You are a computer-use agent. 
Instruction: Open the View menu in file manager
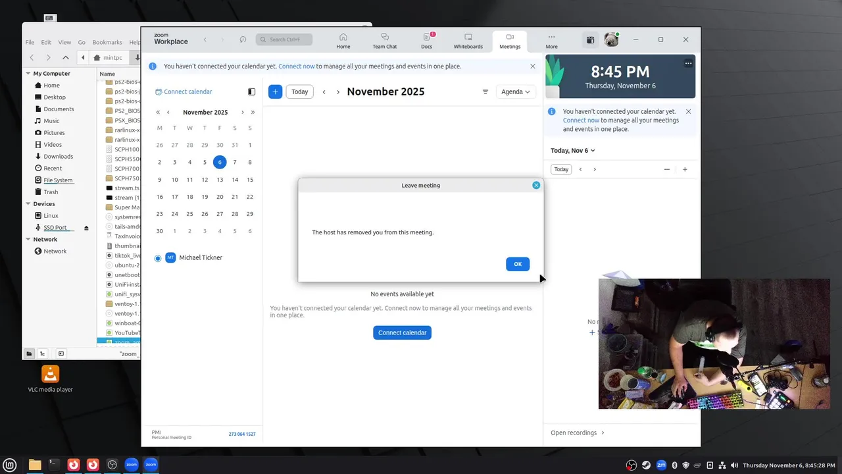(x=64, y=42)
